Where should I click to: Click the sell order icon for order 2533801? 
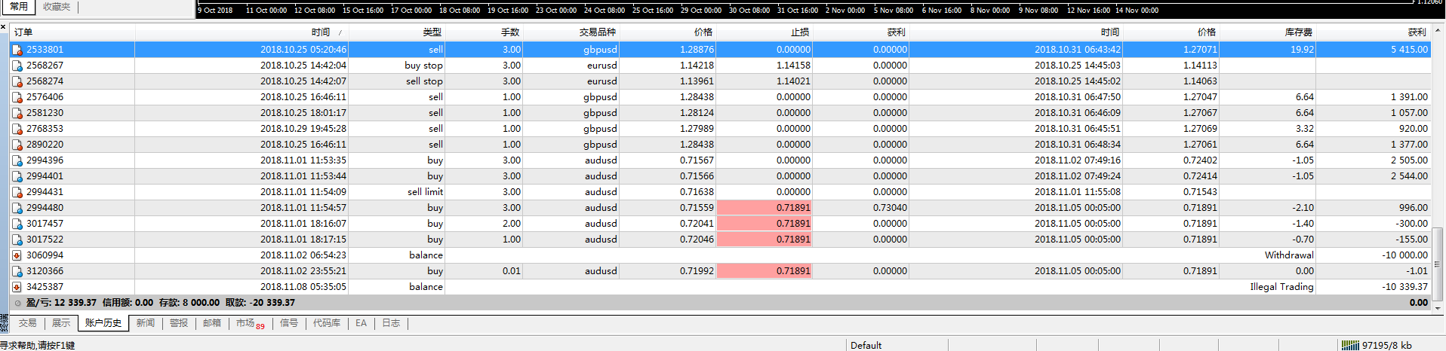17,50
